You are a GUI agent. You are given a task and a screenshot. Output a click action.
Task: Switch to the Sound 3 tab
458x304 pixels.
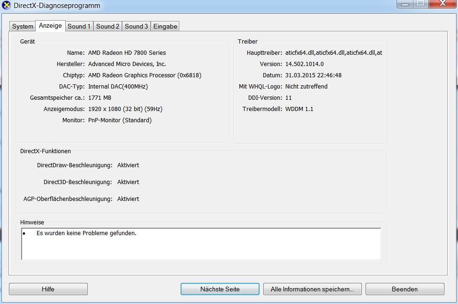tap(136, 26)
